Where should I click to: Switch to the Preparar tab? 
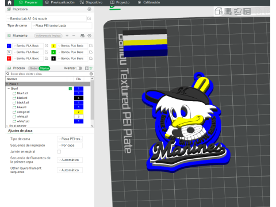pyautogui.click(x=29, y=2)
